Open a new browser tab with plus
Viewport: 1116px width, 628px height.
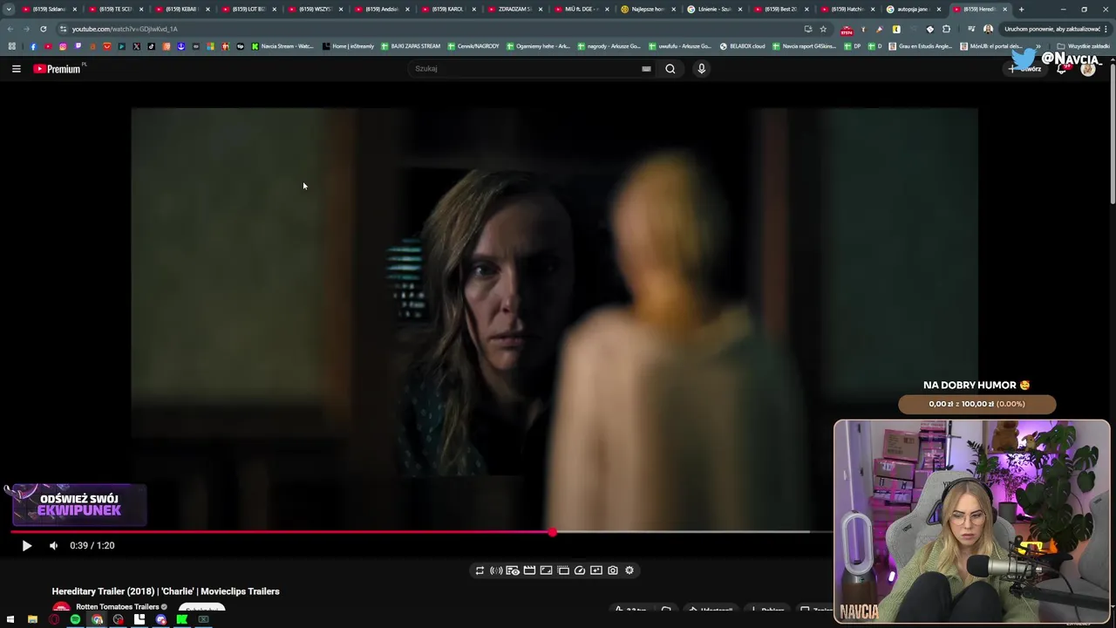1021,10
